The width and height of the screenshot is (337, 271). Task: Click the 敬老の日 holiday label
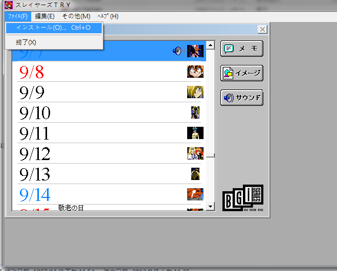click(71, 208)
